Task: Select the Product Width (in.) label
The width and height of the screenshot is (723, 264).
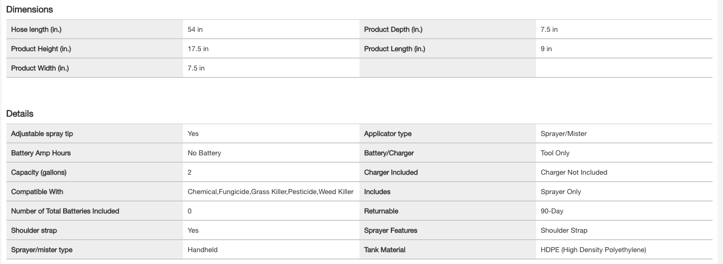Action: pyautogui.click(x=40, y=68)
